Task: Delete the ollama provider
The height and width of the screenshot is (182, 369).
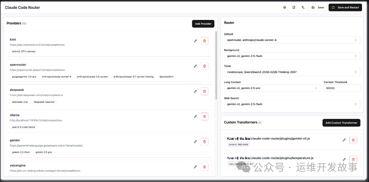Action: click(x=204, y=116)
